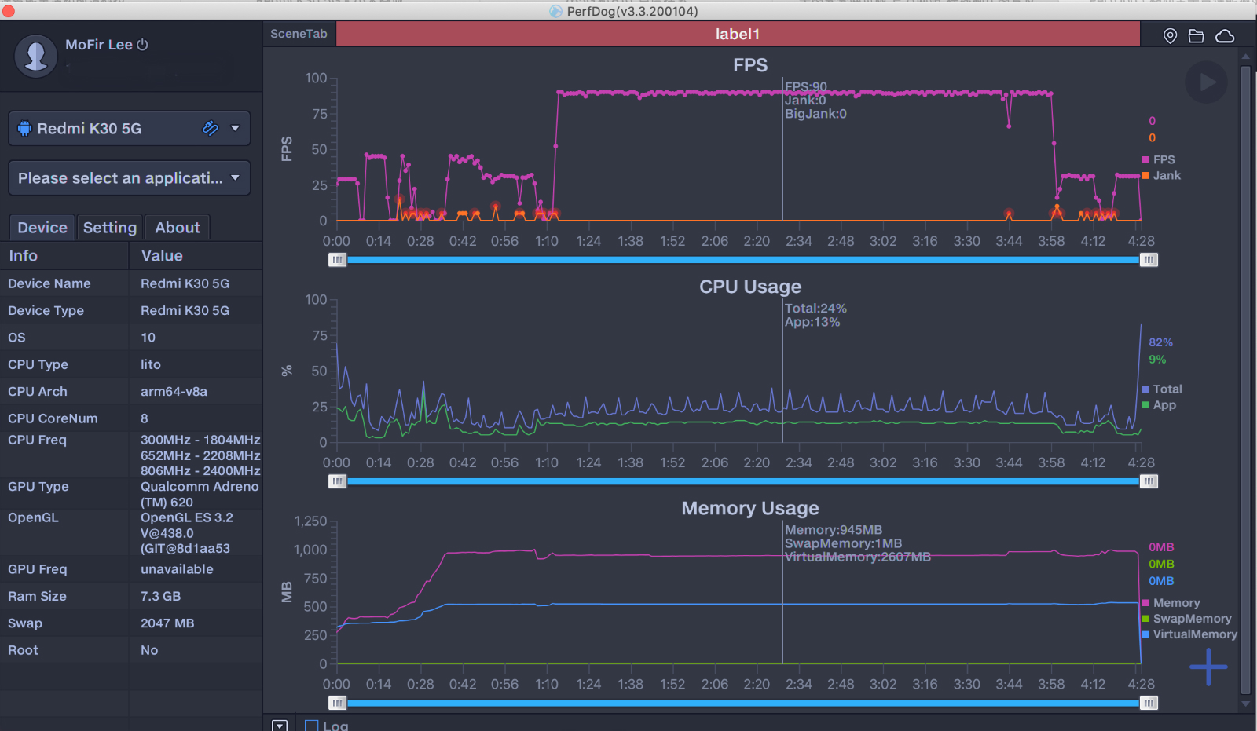Click the link icon next to Redmi K30 5G

point(210,128)
